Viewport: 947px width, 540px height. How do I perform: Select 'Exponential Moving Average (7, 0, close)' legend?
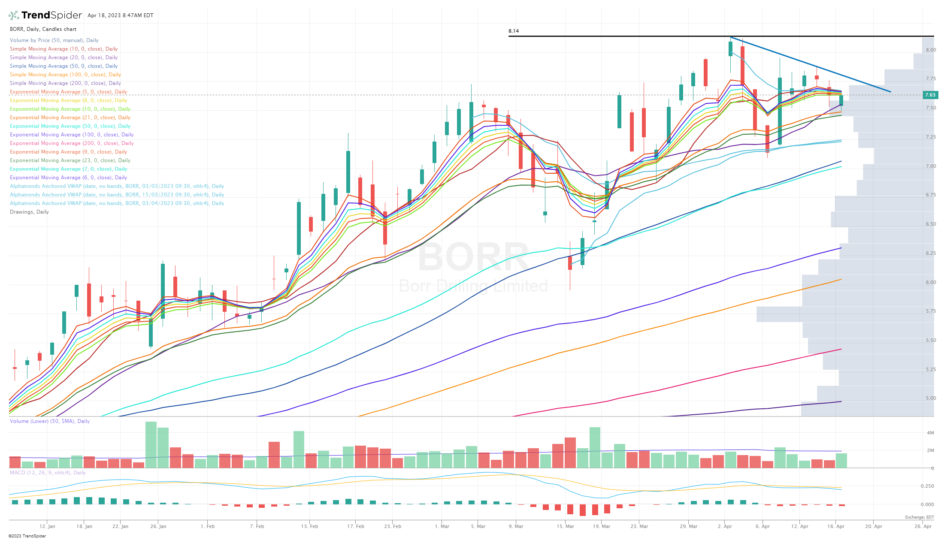tap(68, 169)
